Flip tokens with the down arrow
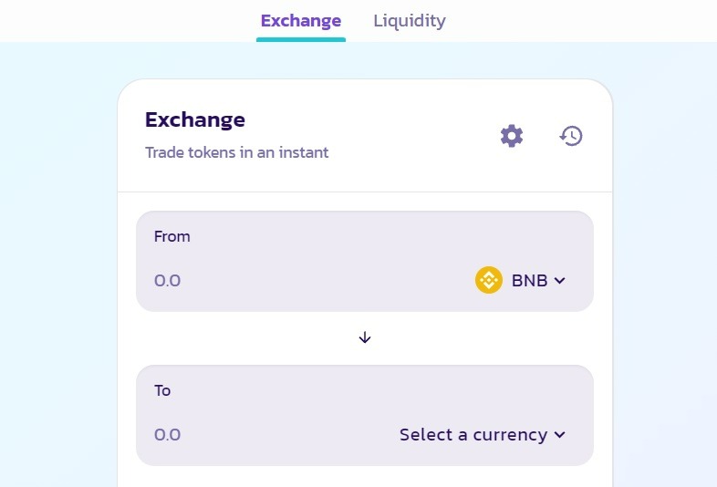The height and width of the screenshot is (487, 717). click(365, 337)
